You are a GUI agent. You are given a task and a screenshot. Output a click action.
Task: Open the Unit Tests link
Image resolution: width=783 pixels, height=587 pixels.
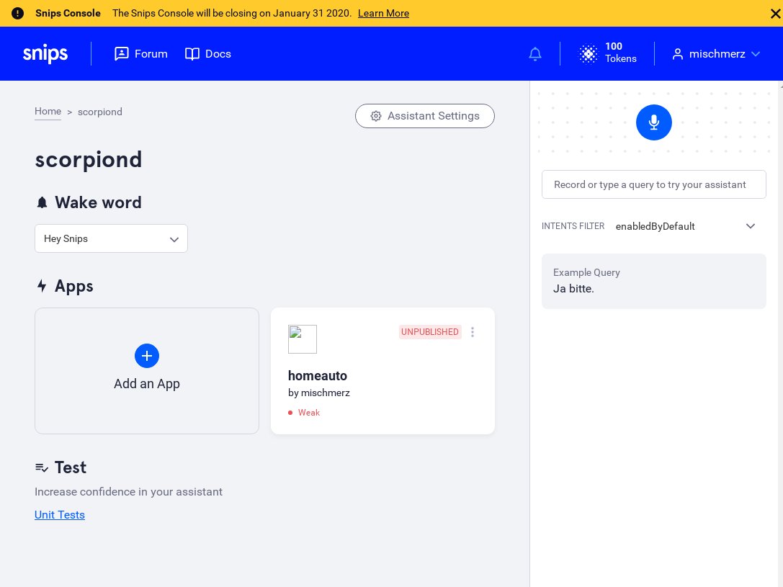coord(59,515)
